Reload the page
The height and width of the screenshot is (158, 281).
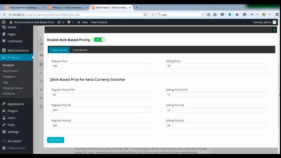pyautogui.click(x=153, y=15)
